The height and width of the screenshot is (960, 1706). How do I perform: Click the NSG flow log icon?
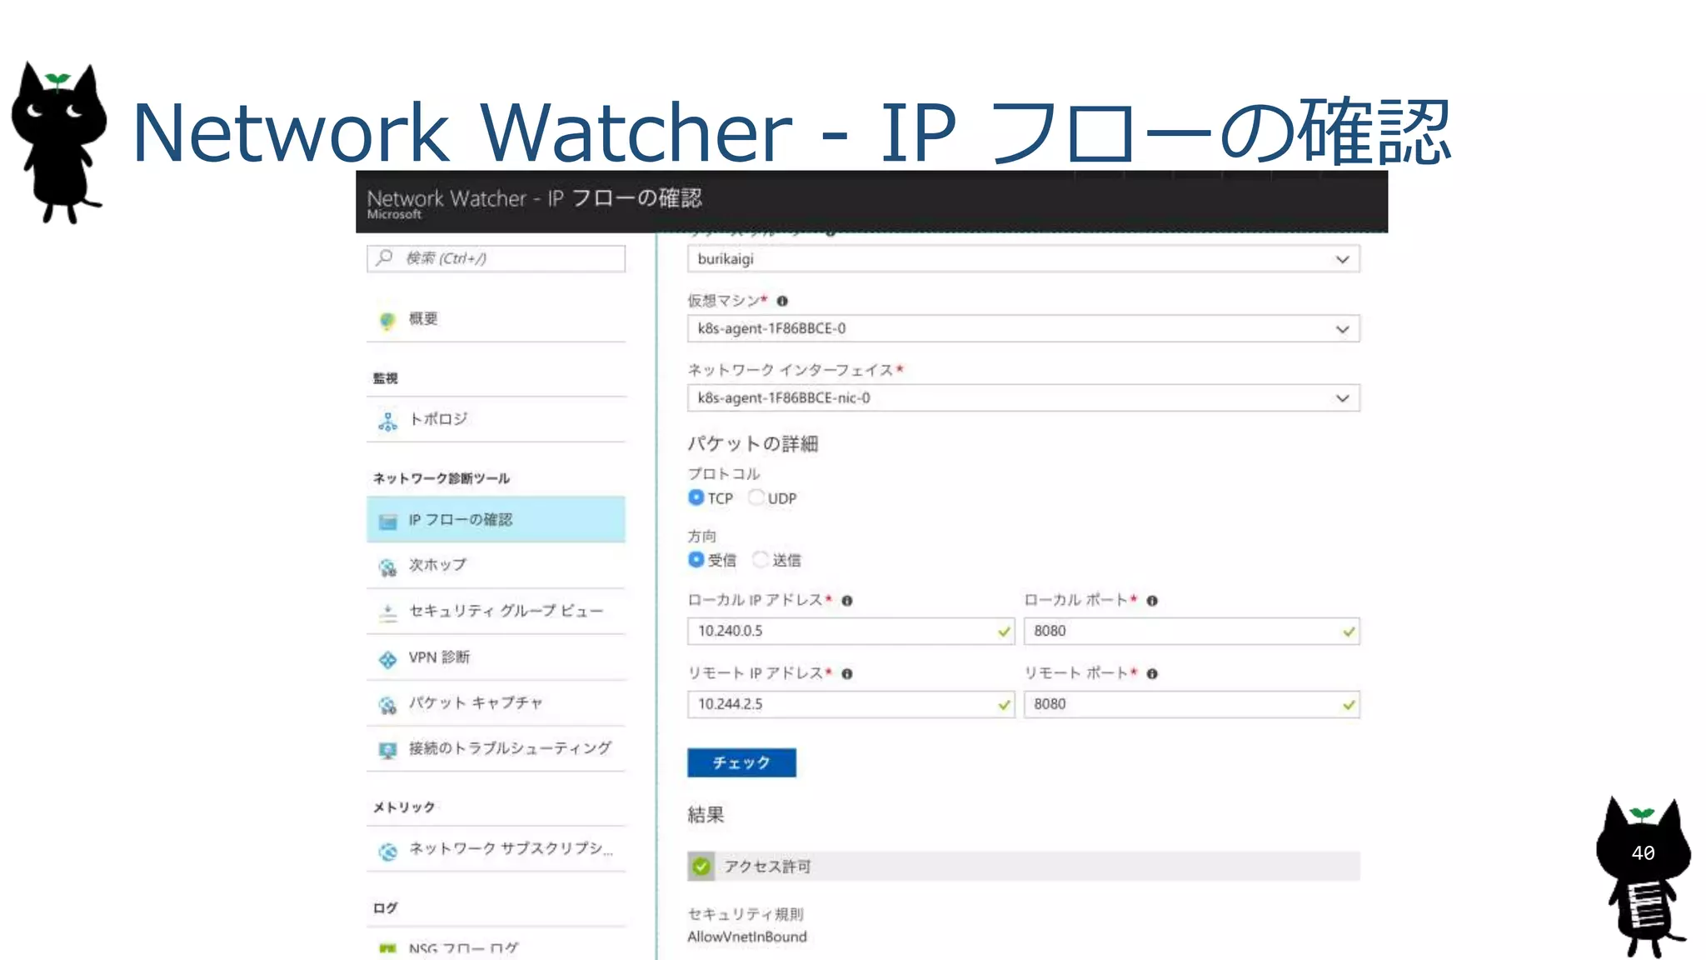pos(387,949)
